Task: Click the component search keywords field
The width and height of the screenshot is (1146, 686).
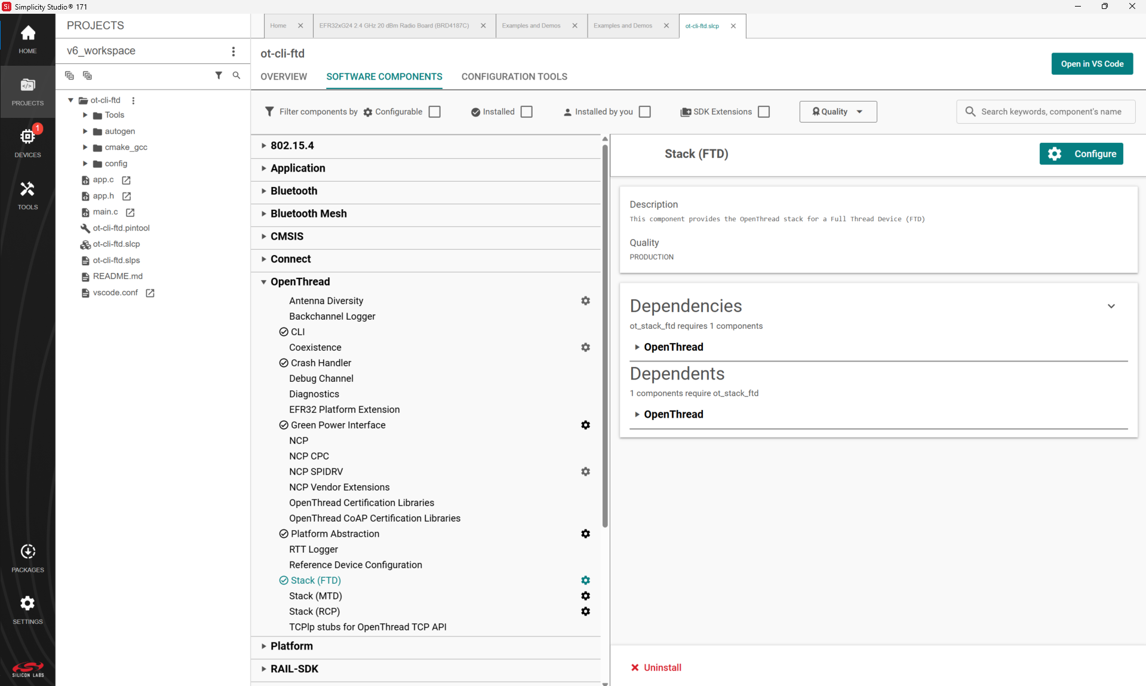Action: click(1051, 111)
